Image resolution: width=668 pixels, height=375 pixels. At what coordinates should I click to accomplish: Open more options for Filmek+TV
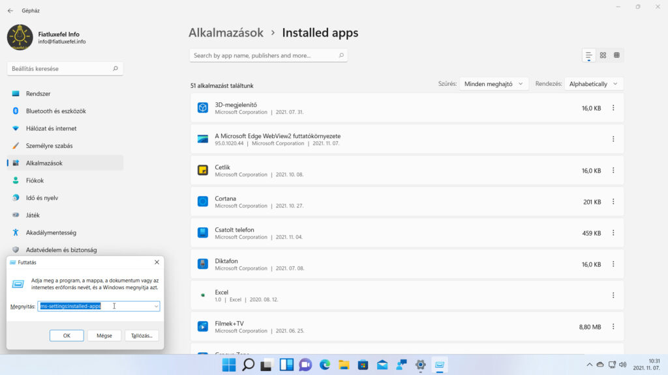tap(613, 327)
